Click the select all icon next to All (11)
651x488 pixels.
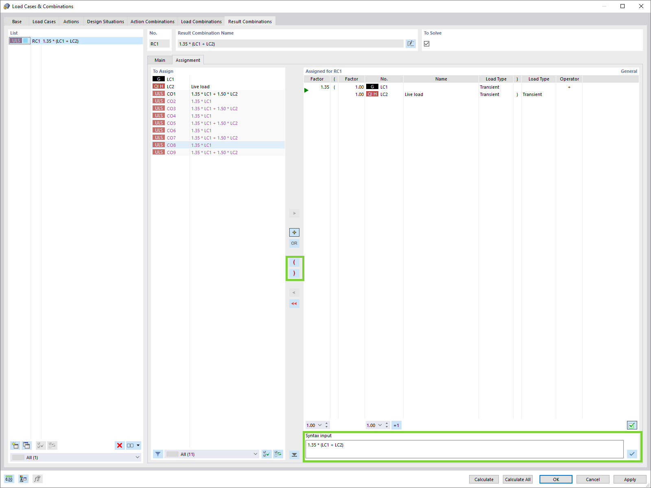point(267,454)
